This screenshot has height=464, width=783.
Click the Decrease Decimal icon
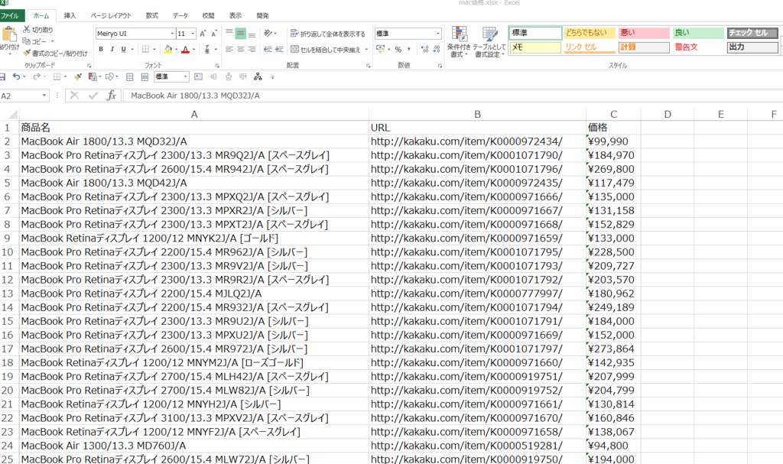pyautogui.click(x=436, y=49)
